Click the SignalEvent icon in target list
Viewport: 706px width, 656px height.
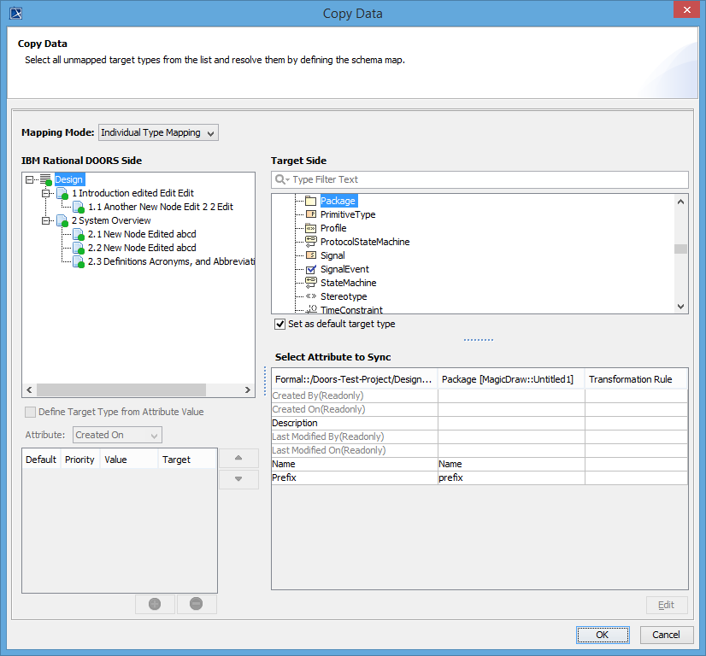click(x=311, y=270)
